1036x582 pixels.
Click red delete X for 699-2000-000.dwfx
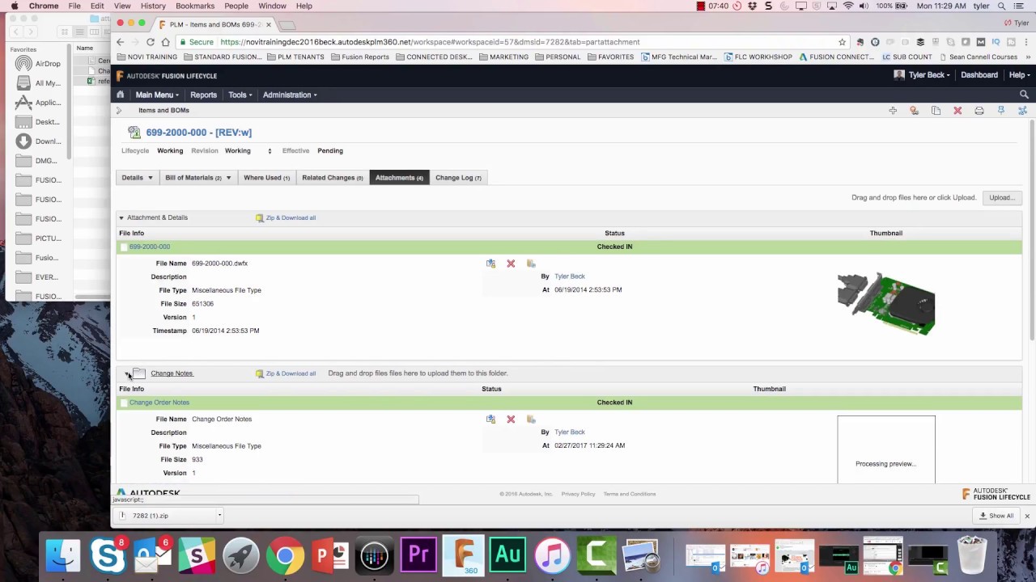click(x=511, y=264)
